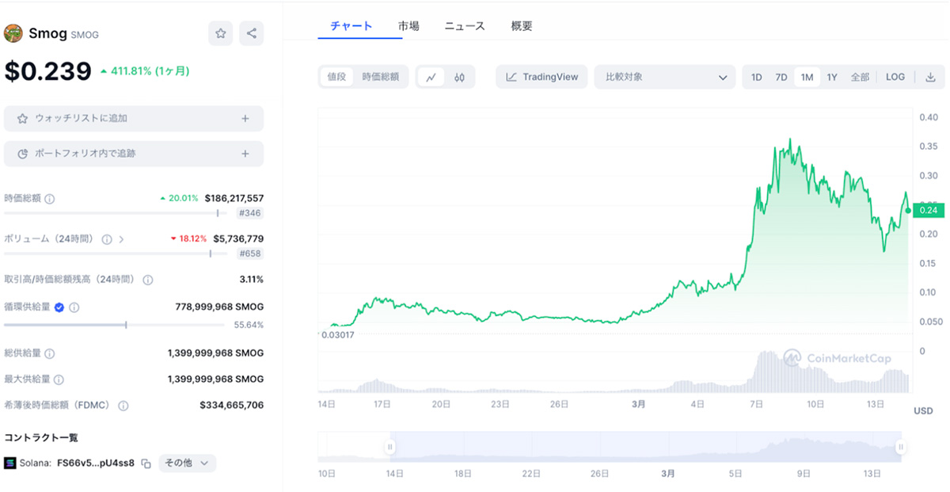Click right handle of range selector
Image resolution: width=950 pixels, height=492 pixels.
point(900,447)
